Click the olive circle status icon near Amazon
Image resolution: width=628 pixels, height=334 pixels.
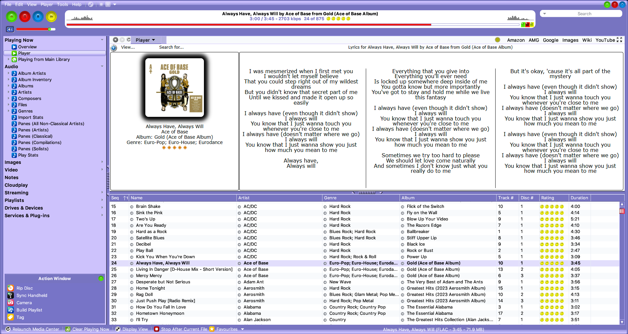(498, 40)
